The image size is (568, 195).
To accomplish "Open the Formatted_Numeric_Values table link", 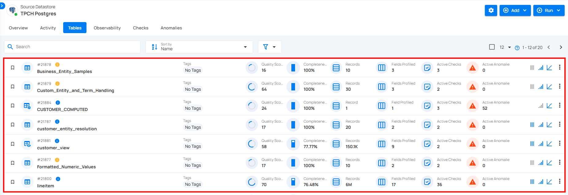I will [x=66, y=167].
